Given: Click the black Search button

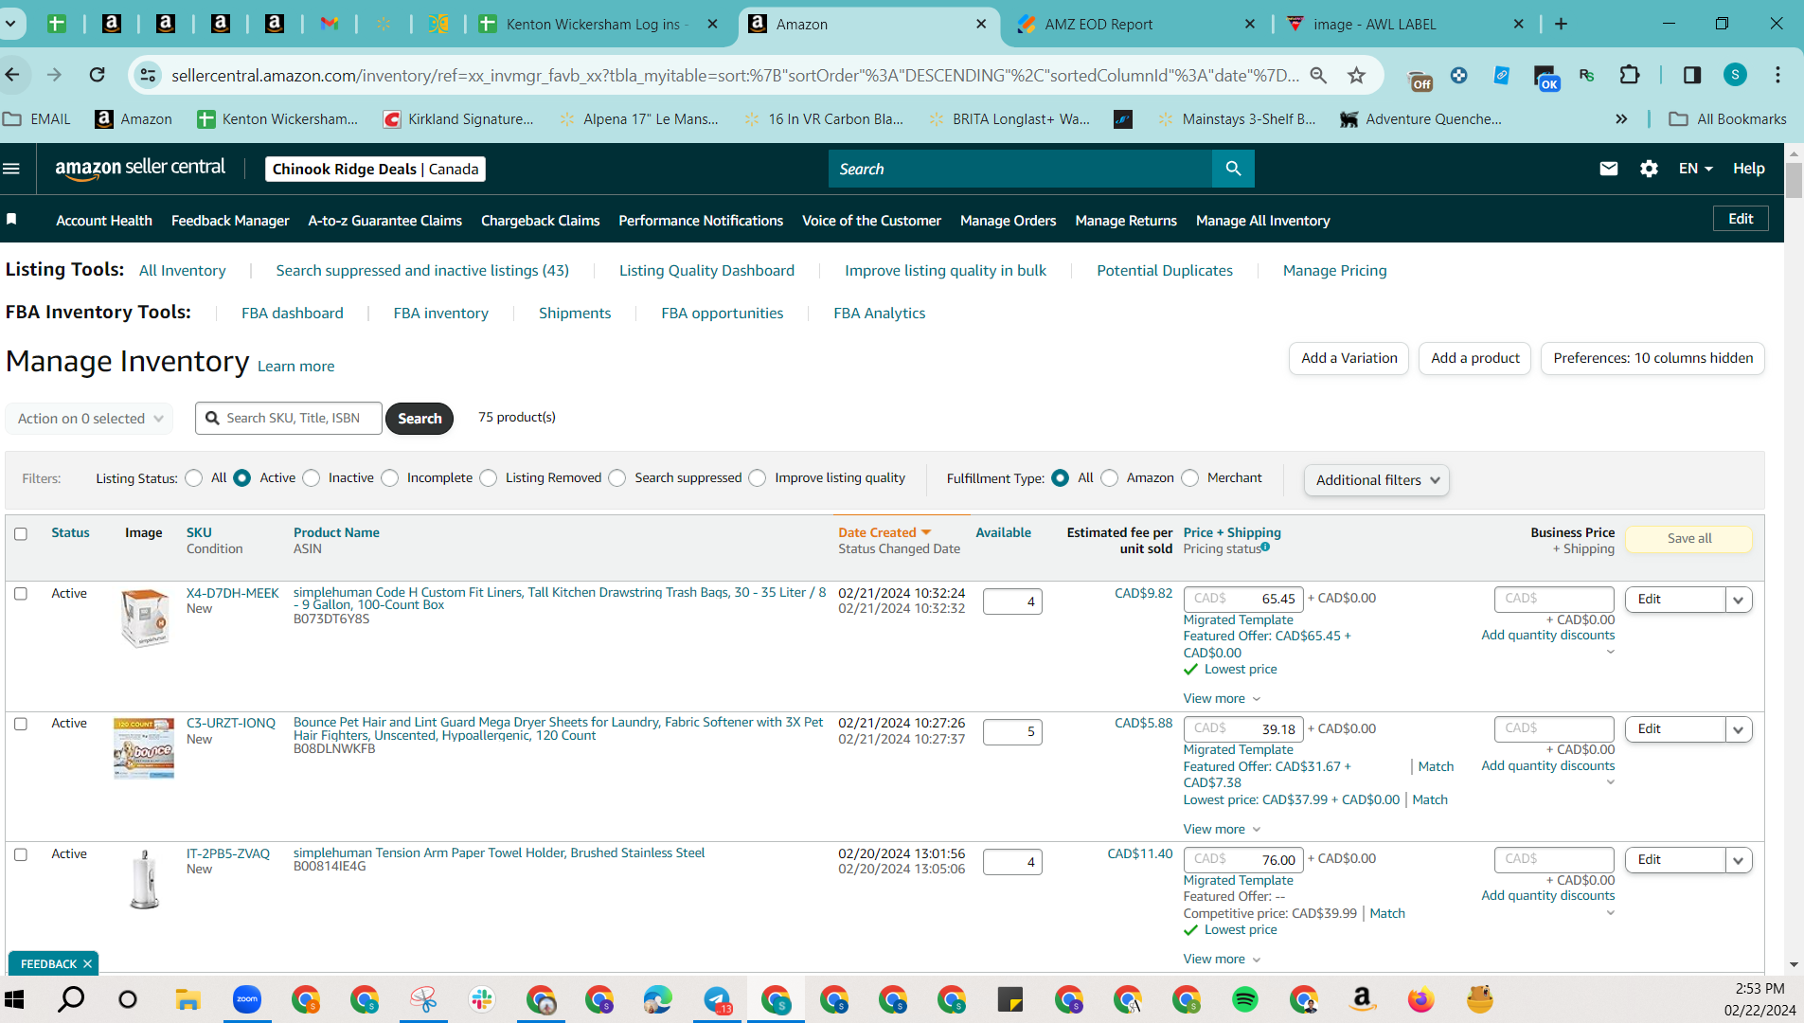Looking at the screenshot, I should point(420,419).
